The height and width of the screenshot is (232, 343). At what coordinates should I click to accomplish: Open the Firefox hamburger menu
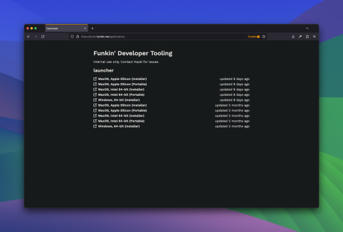314,37
